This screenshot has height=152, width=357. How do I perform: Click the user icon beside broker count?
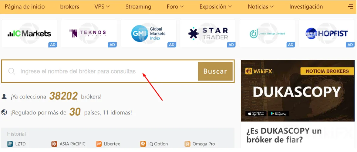[4, 96]
